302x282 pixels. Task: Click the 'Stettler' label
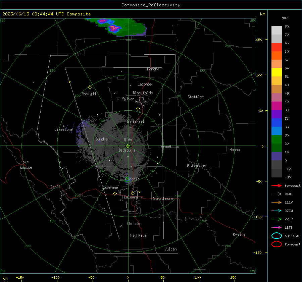(196, 97)
